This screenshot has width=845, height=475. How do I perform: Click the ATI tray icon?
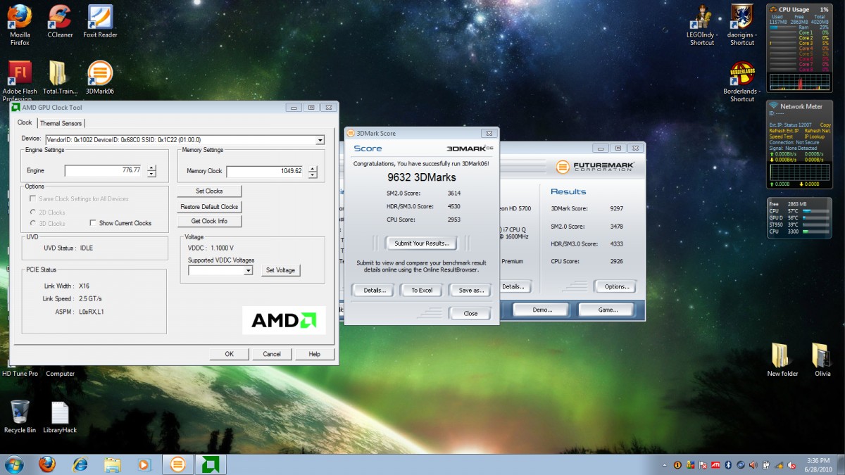click(714, 465)
